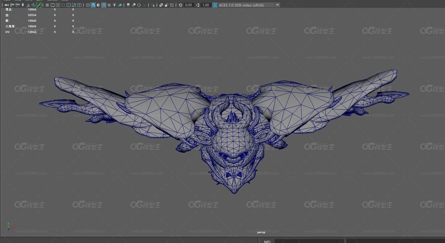The width and height of the screenshot is (445, 243).
Task: Toggle the X-Ray icon
Action: pyautogui.click(x=161, y=5)
